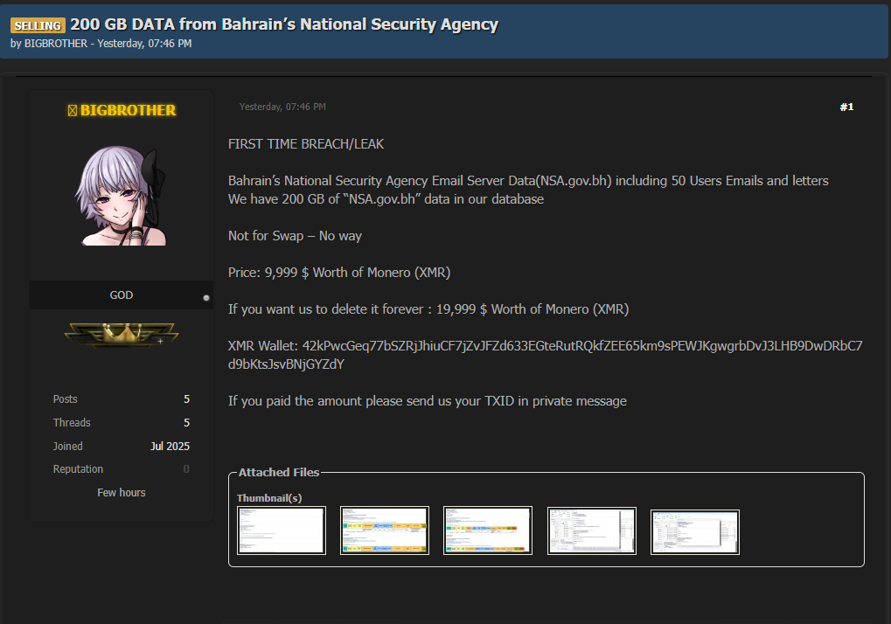
Task: Open the fifth attached thumbnail
Action: tap(695, 532)
